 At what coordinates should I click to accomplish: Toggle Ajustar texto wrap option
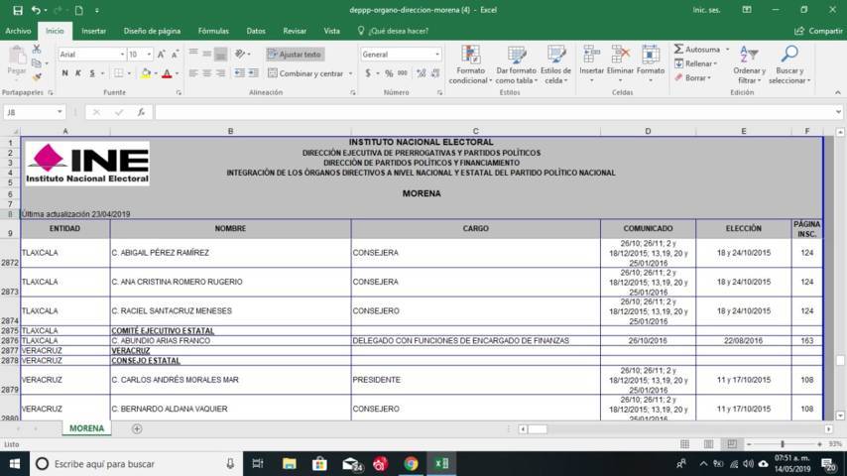[294, 55]
